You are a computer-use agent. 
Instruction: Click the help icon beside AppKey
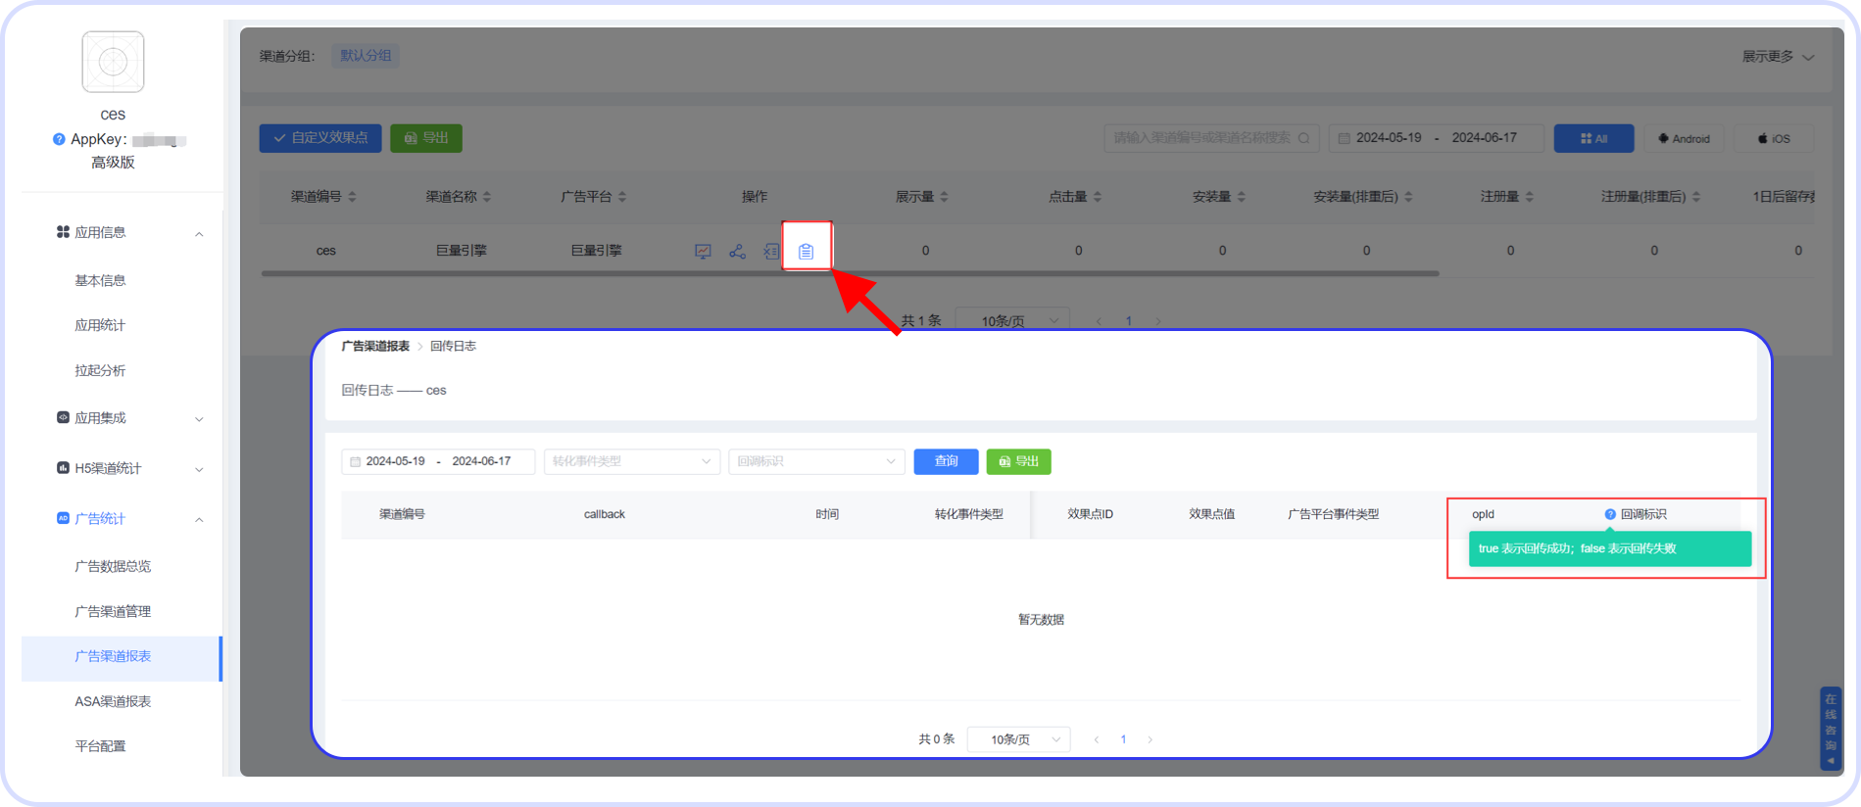point(59,139)
